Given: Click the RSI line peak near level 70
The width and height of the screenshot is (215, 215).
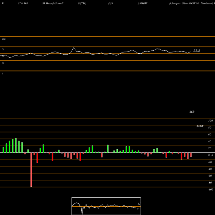Looking at the screenshot, I should point(74,48).
